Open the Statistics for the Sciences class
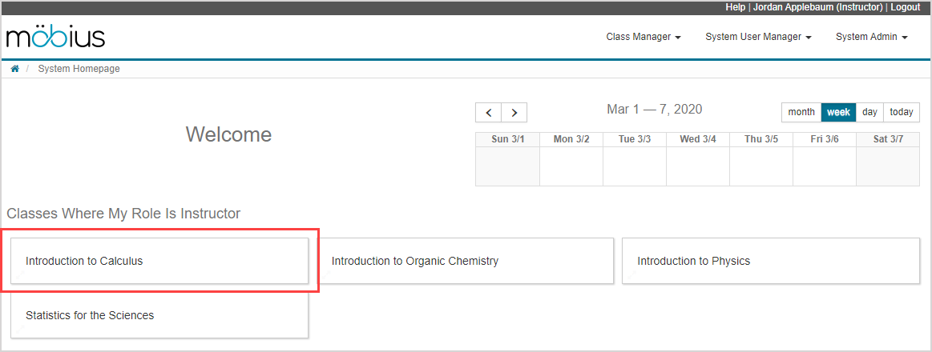932x352 pixels. [x=159, y=315]
